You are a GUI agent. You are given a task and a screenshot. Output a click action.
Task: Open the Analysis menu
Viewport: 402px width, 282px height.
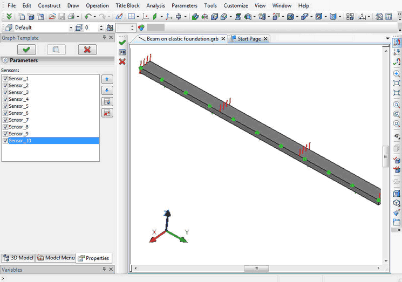tap(155, 5)
